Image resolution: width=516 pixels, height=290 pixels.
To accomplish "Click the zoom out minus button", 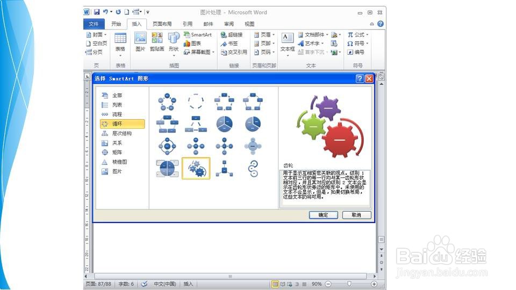I will [x=328, y=284].
